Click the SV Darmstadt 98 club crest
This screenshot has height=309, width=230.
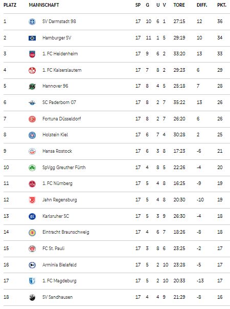(32, 22)
